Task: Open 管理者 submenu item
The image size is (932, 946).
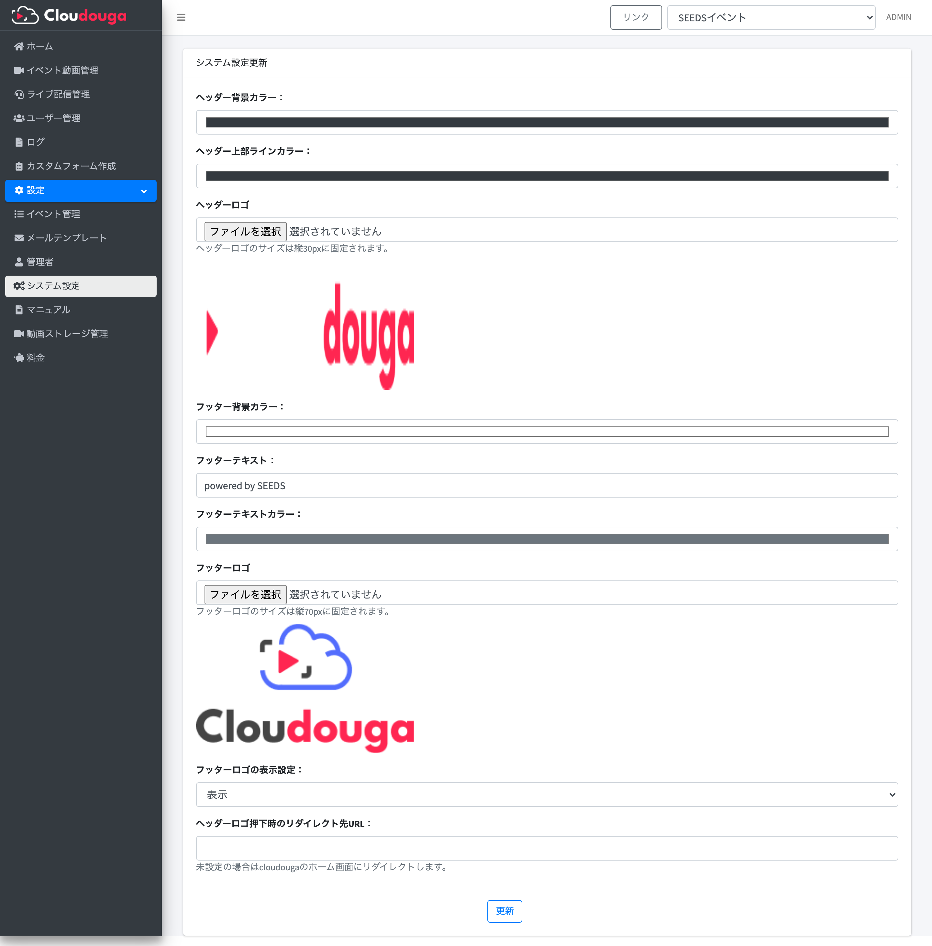Action: coord(81,262)
